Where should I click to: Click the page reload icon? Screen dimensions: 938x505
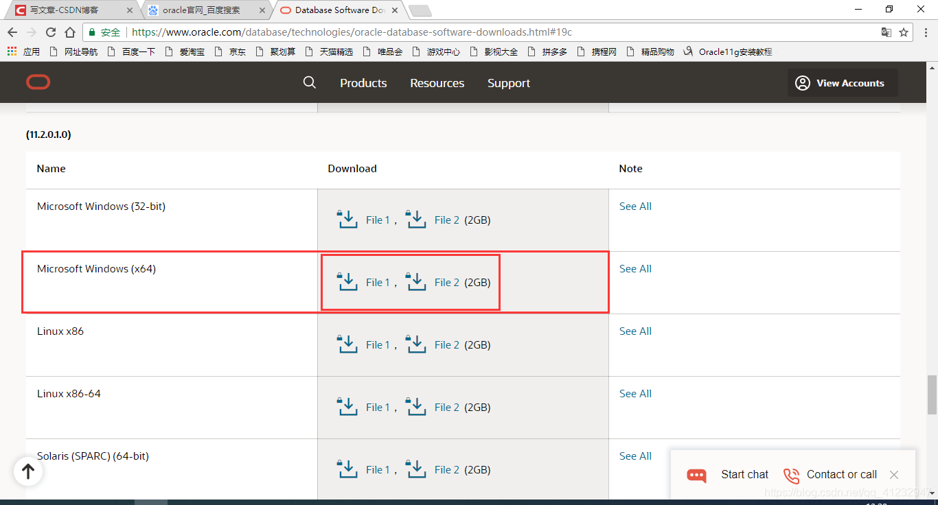click(x=50, y=32)
